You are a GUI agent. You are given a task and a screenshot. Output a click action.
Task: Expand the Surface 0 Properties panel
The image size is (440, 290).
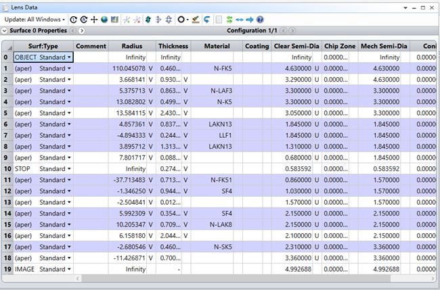(5, 31)
